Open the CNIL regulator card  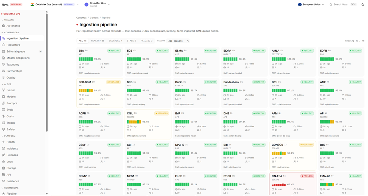pos(148,125)
